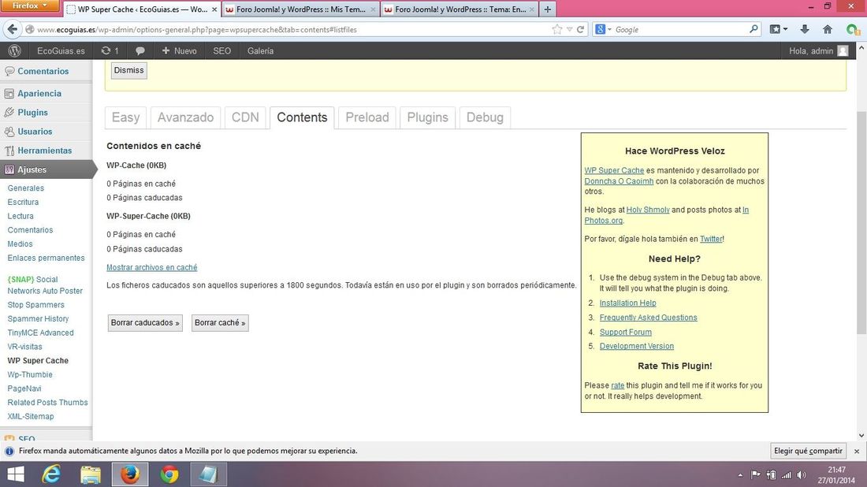The height and width of the screenshot is (487, 867).
Task: Open the Firefox downloads arrow icon
Action: [x=805, y=29]
